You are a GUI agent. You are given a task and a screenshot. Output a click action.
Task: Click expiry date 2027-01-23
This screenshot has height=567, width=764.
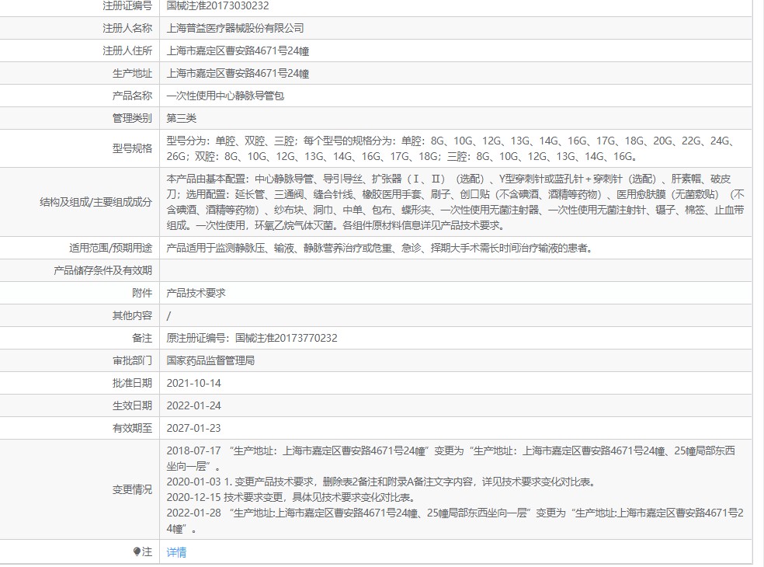coord(193,428)
